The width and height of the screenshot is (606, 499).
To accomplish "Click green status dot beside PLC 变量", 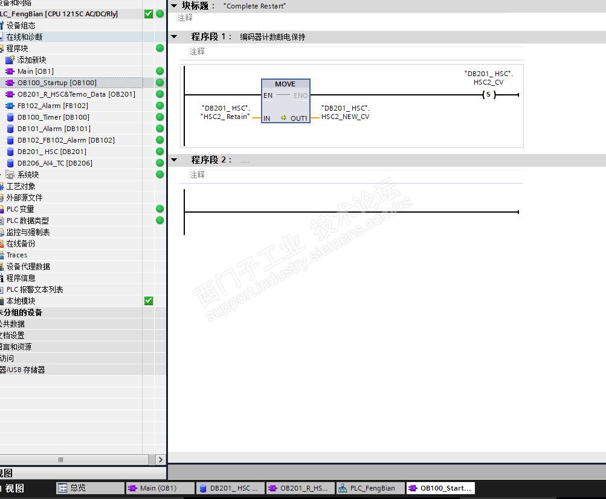I will tap(160, 208).
